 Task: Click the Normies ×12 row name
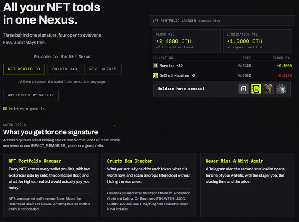tap(171, 66)
